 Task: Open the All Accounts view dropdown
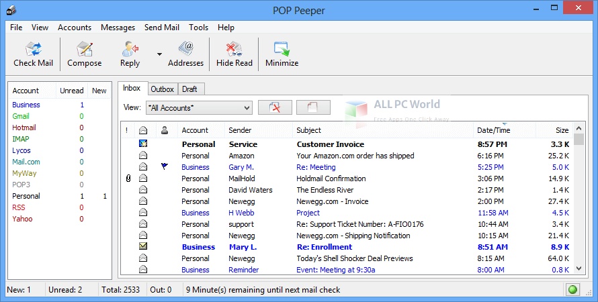pyautogui.click(x=199, y=108)
